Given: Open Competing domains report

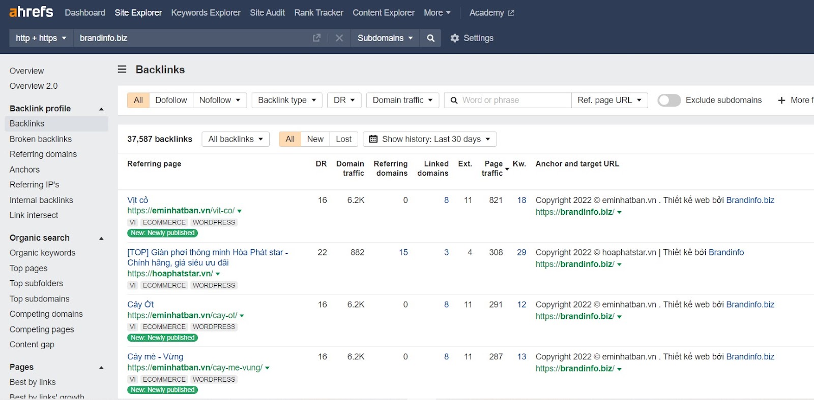Looking at the screenshot, I should (46, 314).
